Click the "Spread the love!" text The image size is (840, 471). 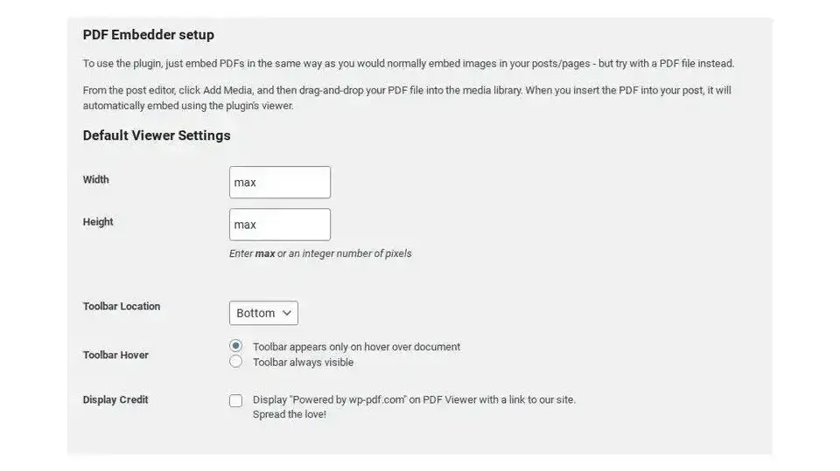click(x=289, y=414)
